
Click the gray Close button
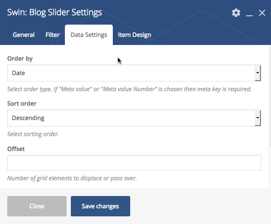pos(37,206)
